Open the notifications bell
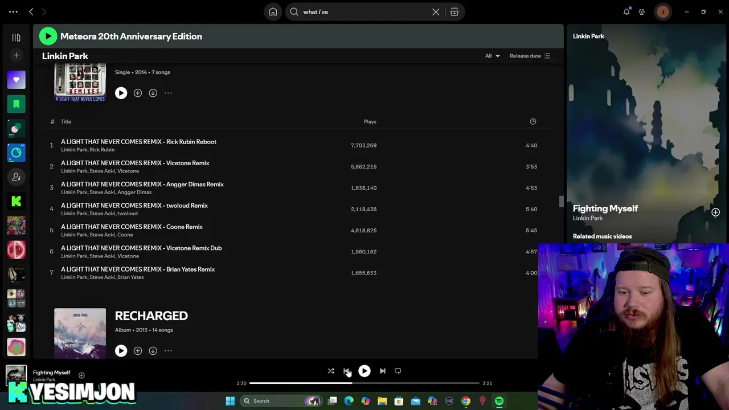The image size is (729, 410). pyautogui.click(x=626, y=12)
